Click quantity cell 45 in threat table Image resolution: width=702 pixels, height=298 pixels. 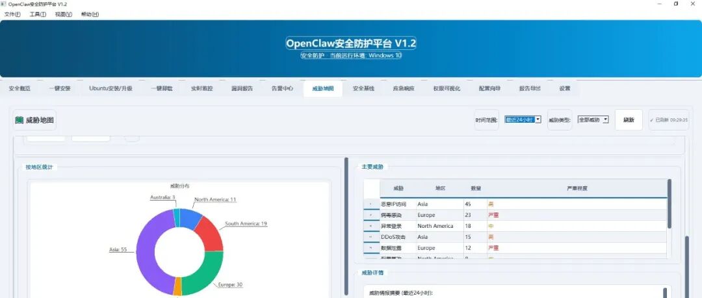pos(475,204)
